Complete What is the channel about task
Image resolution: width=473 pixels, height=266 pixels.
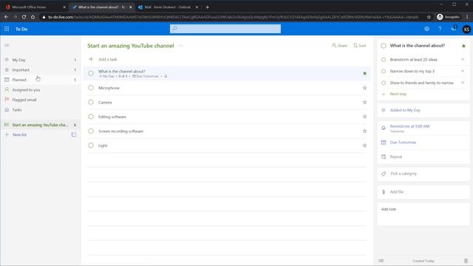[x=91, y=73]
